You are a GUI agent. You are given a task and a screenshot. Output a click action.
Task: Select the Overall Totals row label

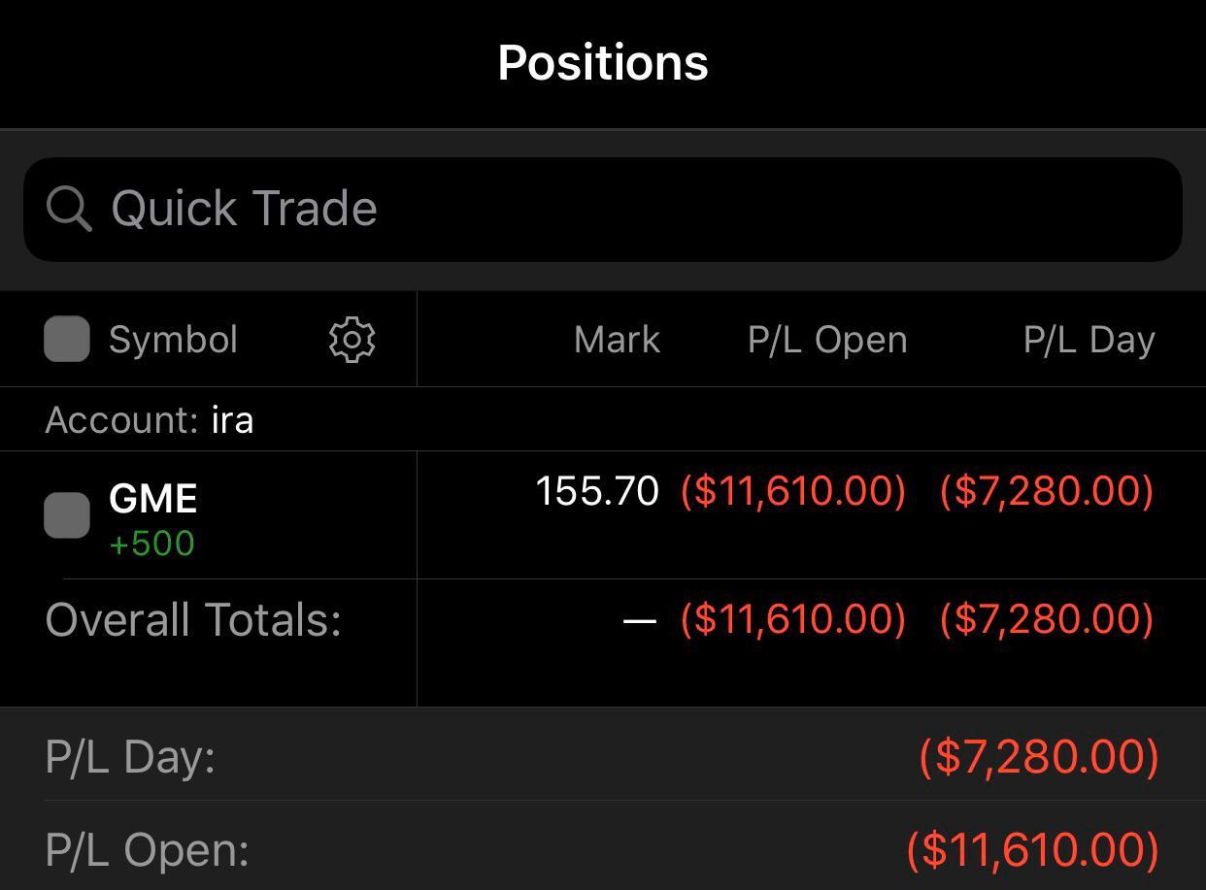193,619
